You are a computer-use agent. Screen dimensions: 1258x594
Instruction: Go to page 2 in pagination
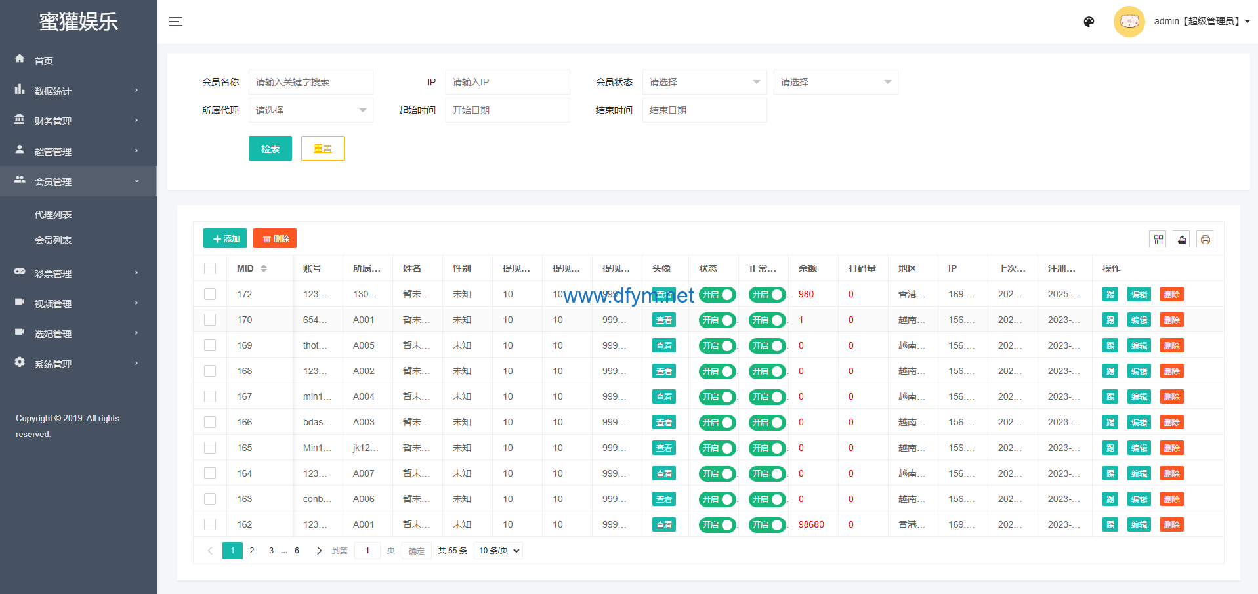[252, 551]
